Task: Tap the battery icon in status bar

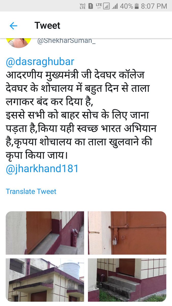Action: pyautogui.click(x=137, y=6)
